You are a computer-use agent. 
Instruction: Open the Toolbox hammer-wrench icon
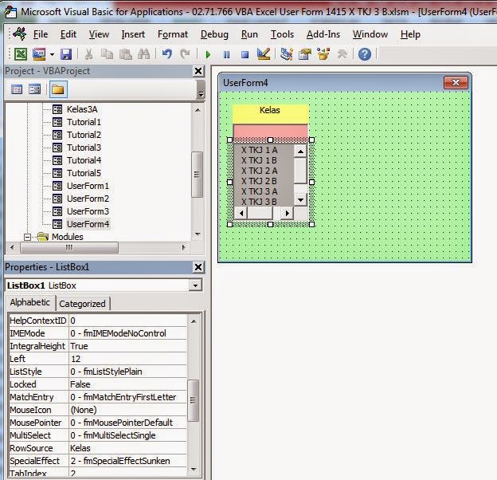342,54
